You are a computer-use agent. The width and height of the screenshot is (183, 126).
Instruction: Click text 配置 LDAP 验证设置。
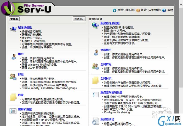click(35, 68)
